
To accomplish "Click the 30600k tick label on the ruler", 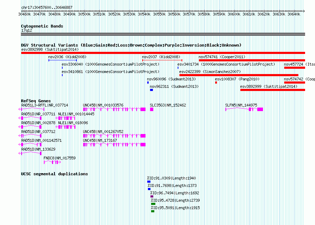I will [234, 14].
